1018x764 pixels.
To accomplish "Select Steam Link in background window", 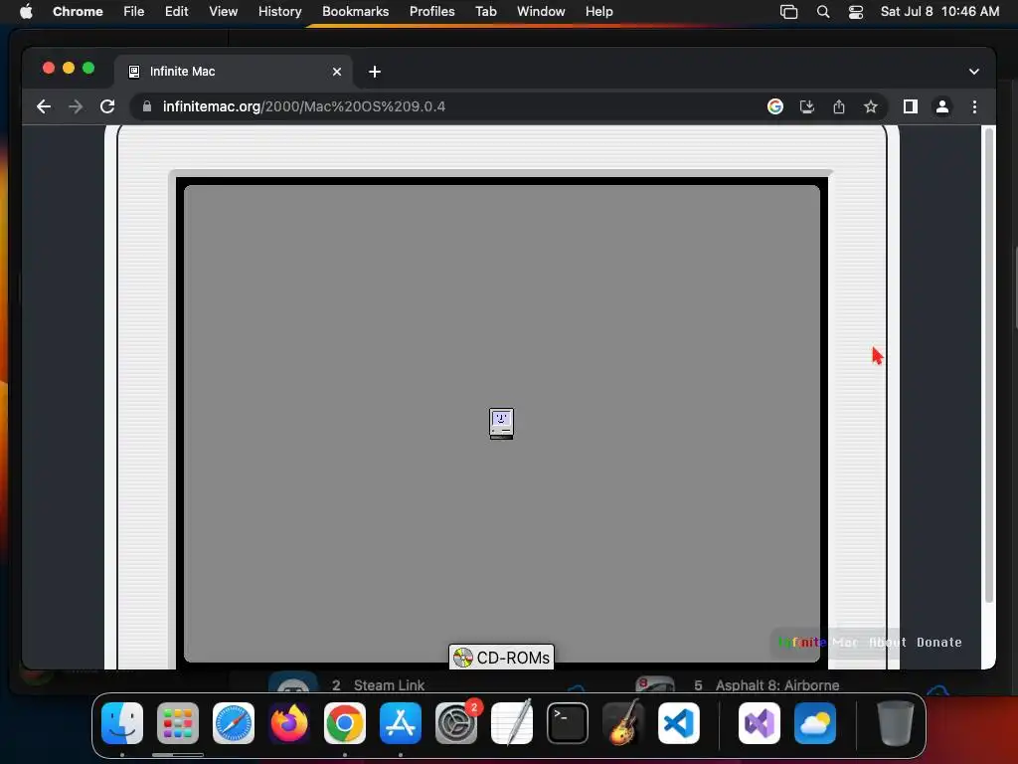I will click(389, 685).
